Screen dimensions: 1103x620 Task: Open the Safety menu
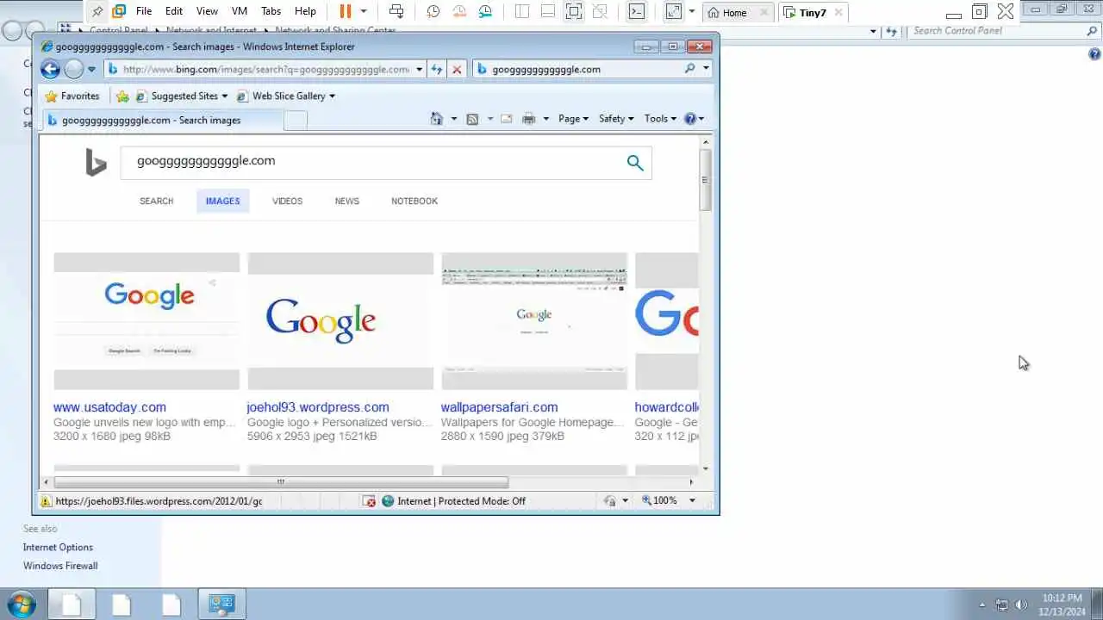click(x=616, y=119)
